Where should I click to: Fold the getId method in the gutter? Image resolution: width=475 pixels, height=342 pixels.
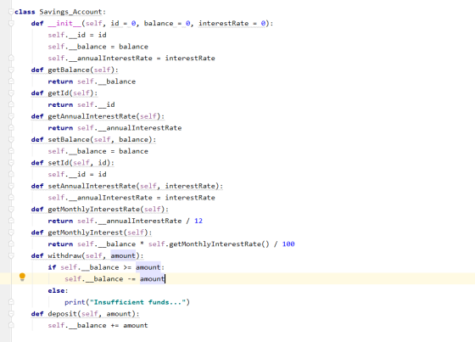(11, 93)
